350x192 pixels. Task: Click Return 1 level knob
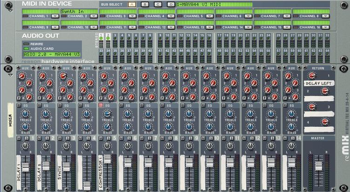312,76
